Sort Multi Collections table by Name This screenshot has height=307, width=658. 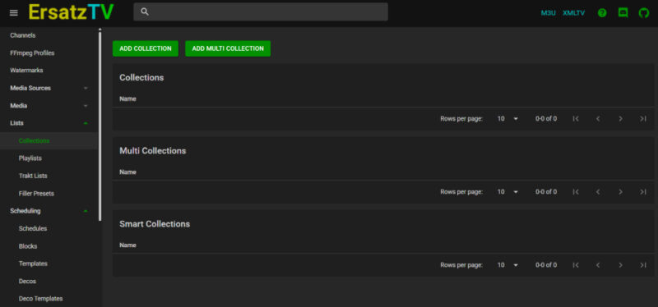coord(127,172)
